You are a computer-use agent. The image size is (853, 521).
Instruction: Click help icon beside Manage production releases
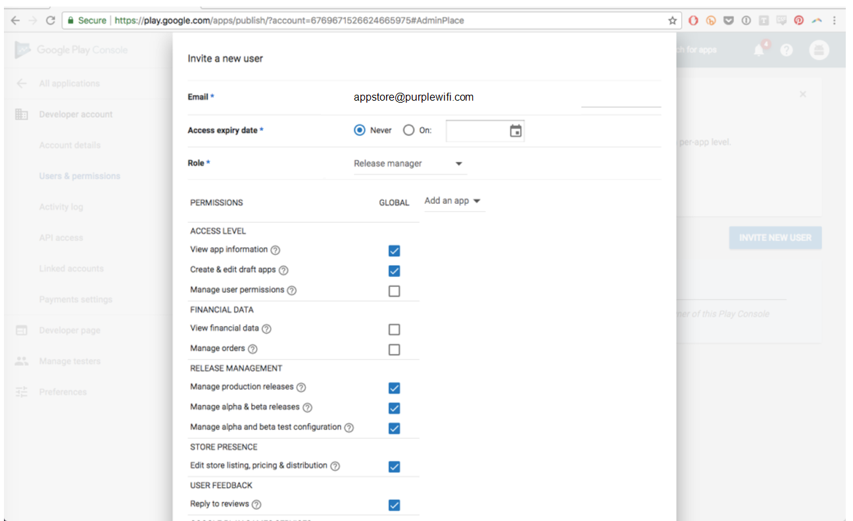(x=301, y=387)
